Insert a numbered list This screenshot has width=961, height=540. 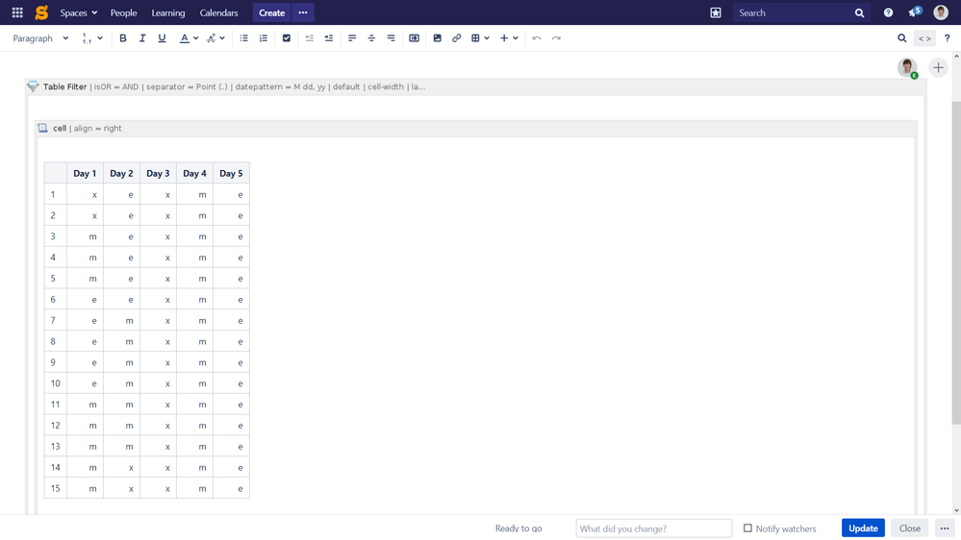point(264,38)
